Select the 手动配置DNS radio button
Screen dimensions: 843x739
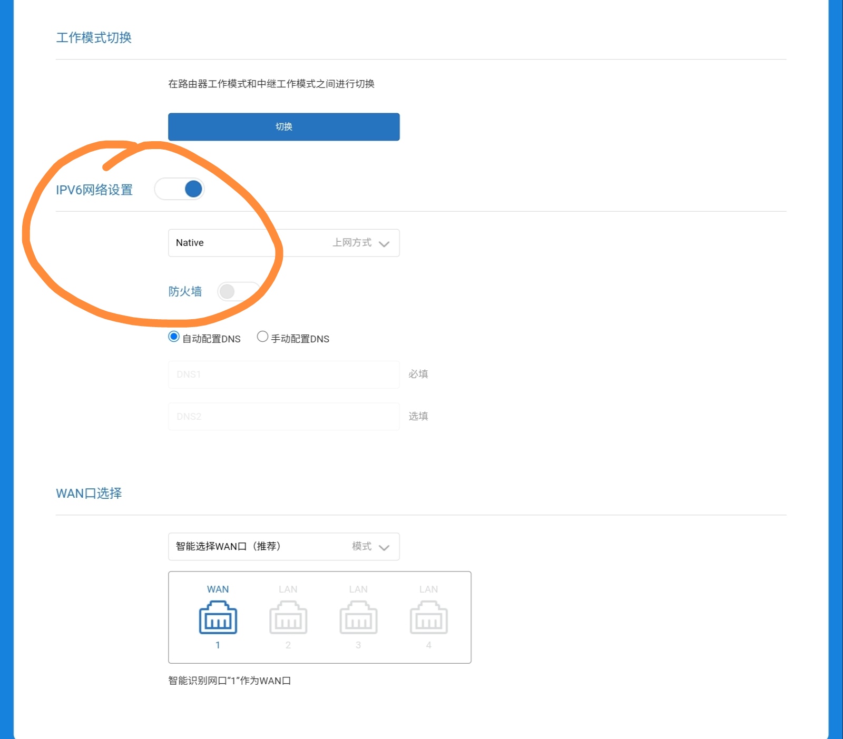coord(262,337)
